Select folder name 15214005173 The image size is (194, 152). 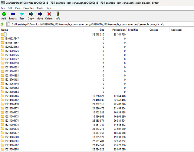[12, 116]
